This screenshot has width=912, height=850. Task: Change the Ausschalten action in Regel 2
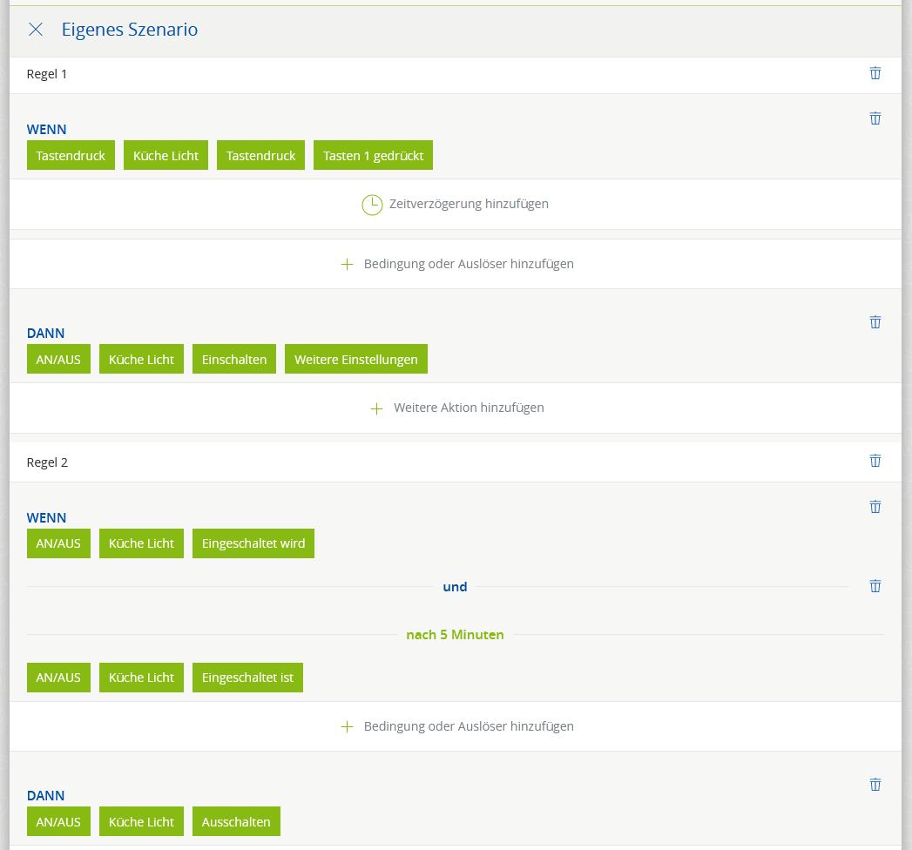236,822
